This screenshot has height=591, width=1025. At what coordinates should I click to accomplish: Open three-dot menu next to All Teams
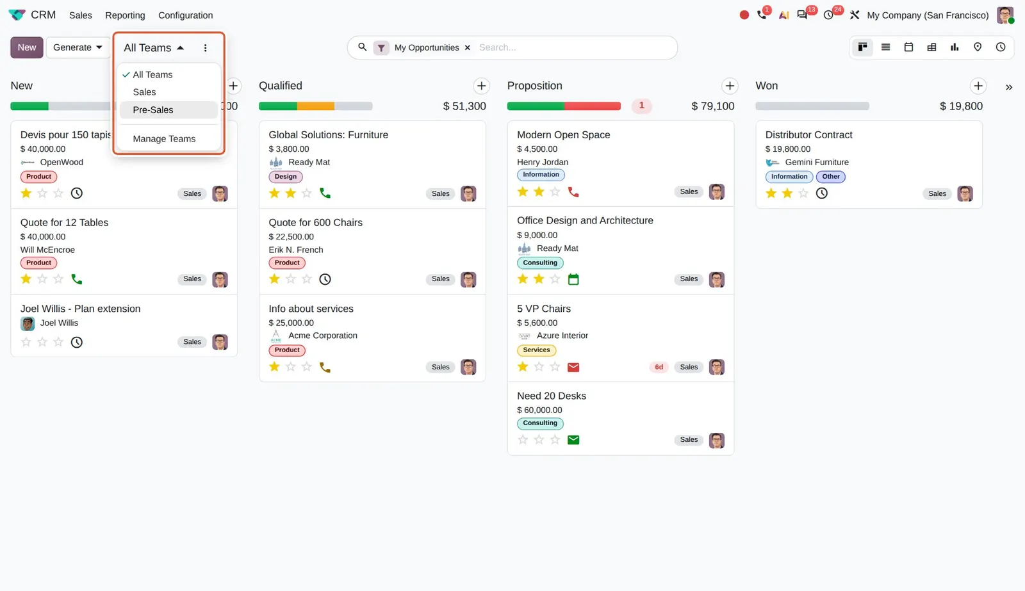pos(205,48)
